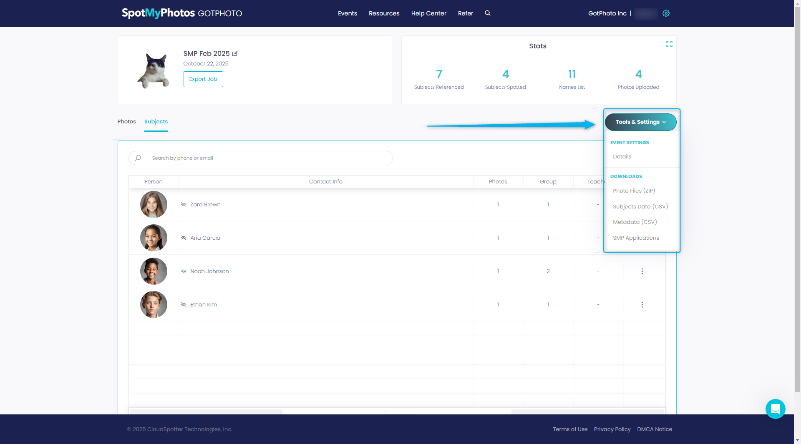Open Aria Garcia's portrait thumbnail
The height and width of the screenshot is (444, 801).
click(154, 238)
